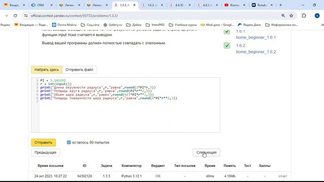
Task: Close the Rutube tab
Action: click(x=271, y=5)
